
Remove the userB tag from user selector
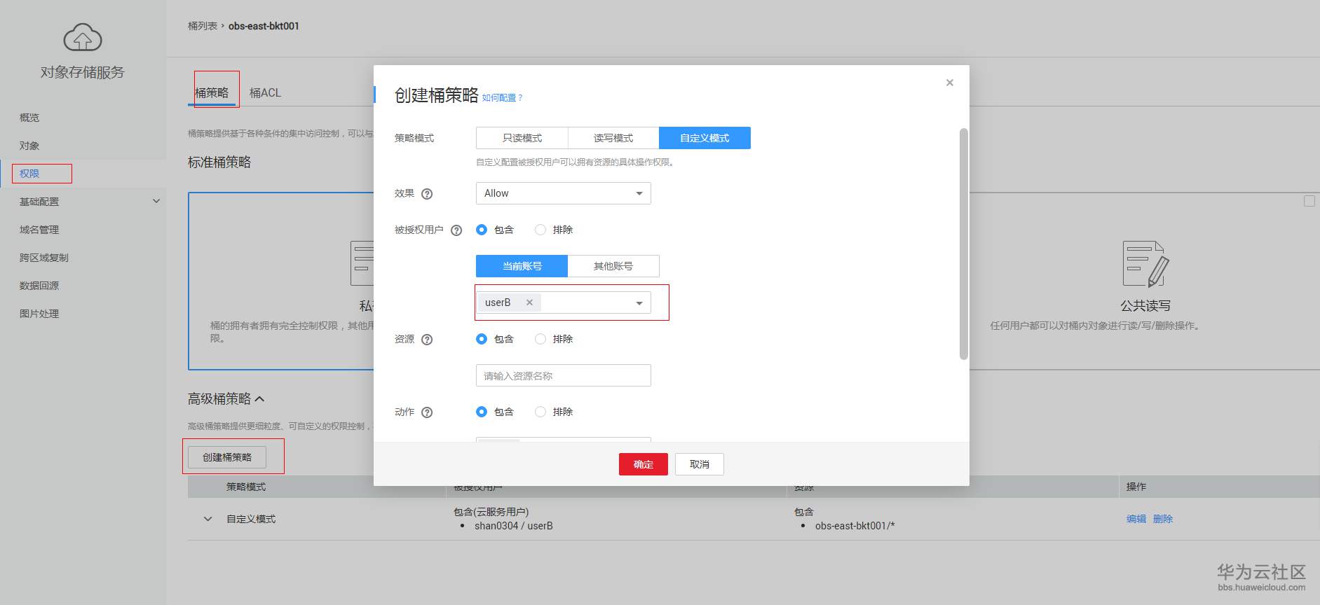pos(529,302)
